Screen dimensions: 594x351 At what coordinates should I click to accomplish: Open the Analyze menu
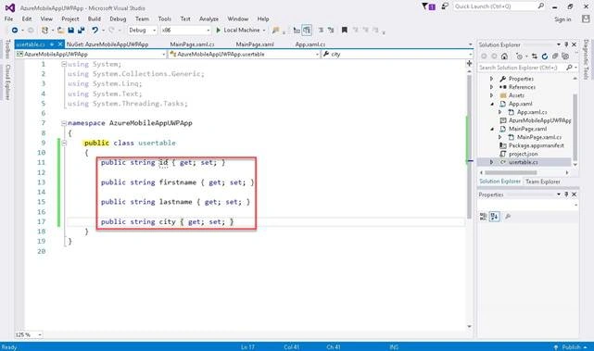click(209, 19)
